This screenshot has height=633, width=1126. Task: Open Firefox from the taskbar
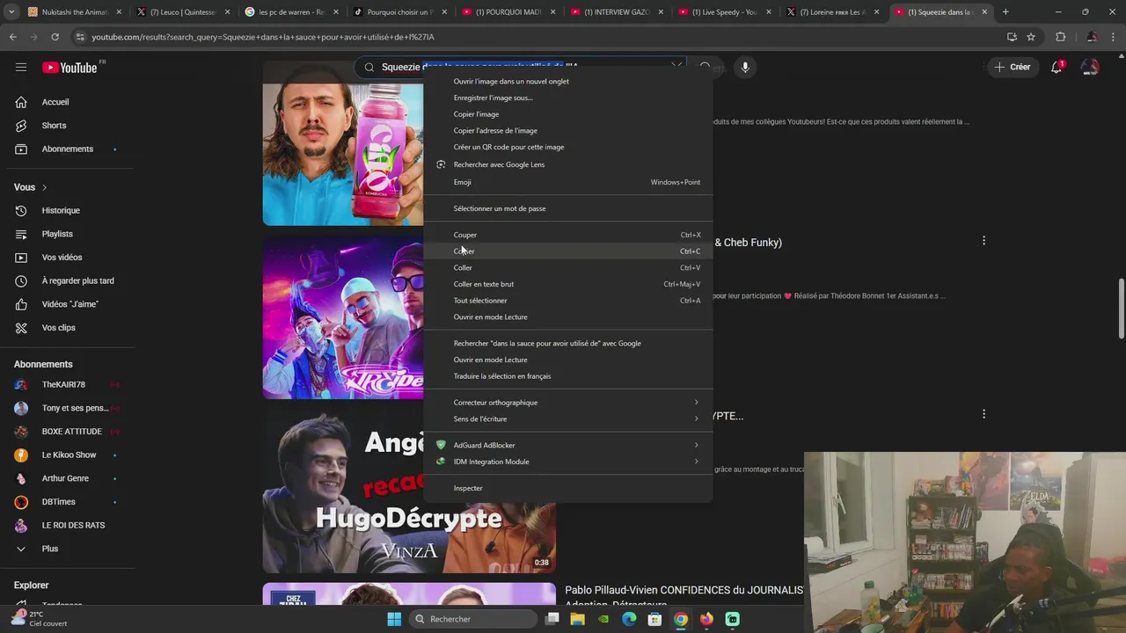click(706, 619)
